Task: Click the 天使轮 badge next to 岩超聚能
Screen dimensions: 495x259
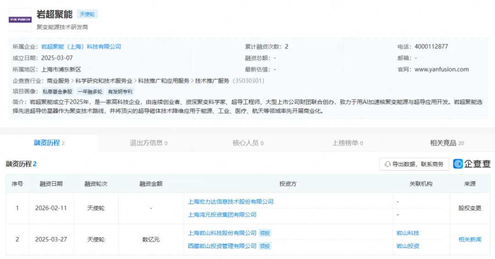Action: [87, 14]
